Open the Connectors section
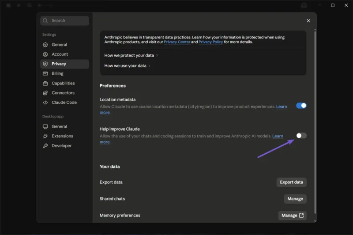Image resolution: width=353 pixels, height=235 pixels. coord(64,93)
